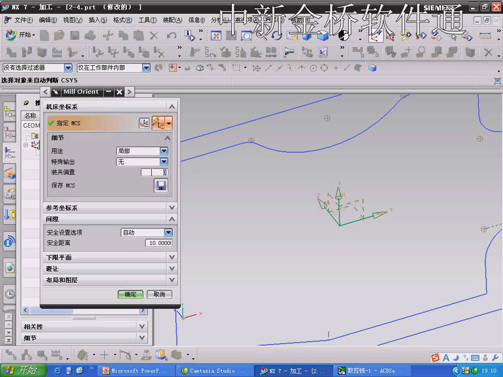
Task: Open the 文件(F) menu
Action: point(24,20)
